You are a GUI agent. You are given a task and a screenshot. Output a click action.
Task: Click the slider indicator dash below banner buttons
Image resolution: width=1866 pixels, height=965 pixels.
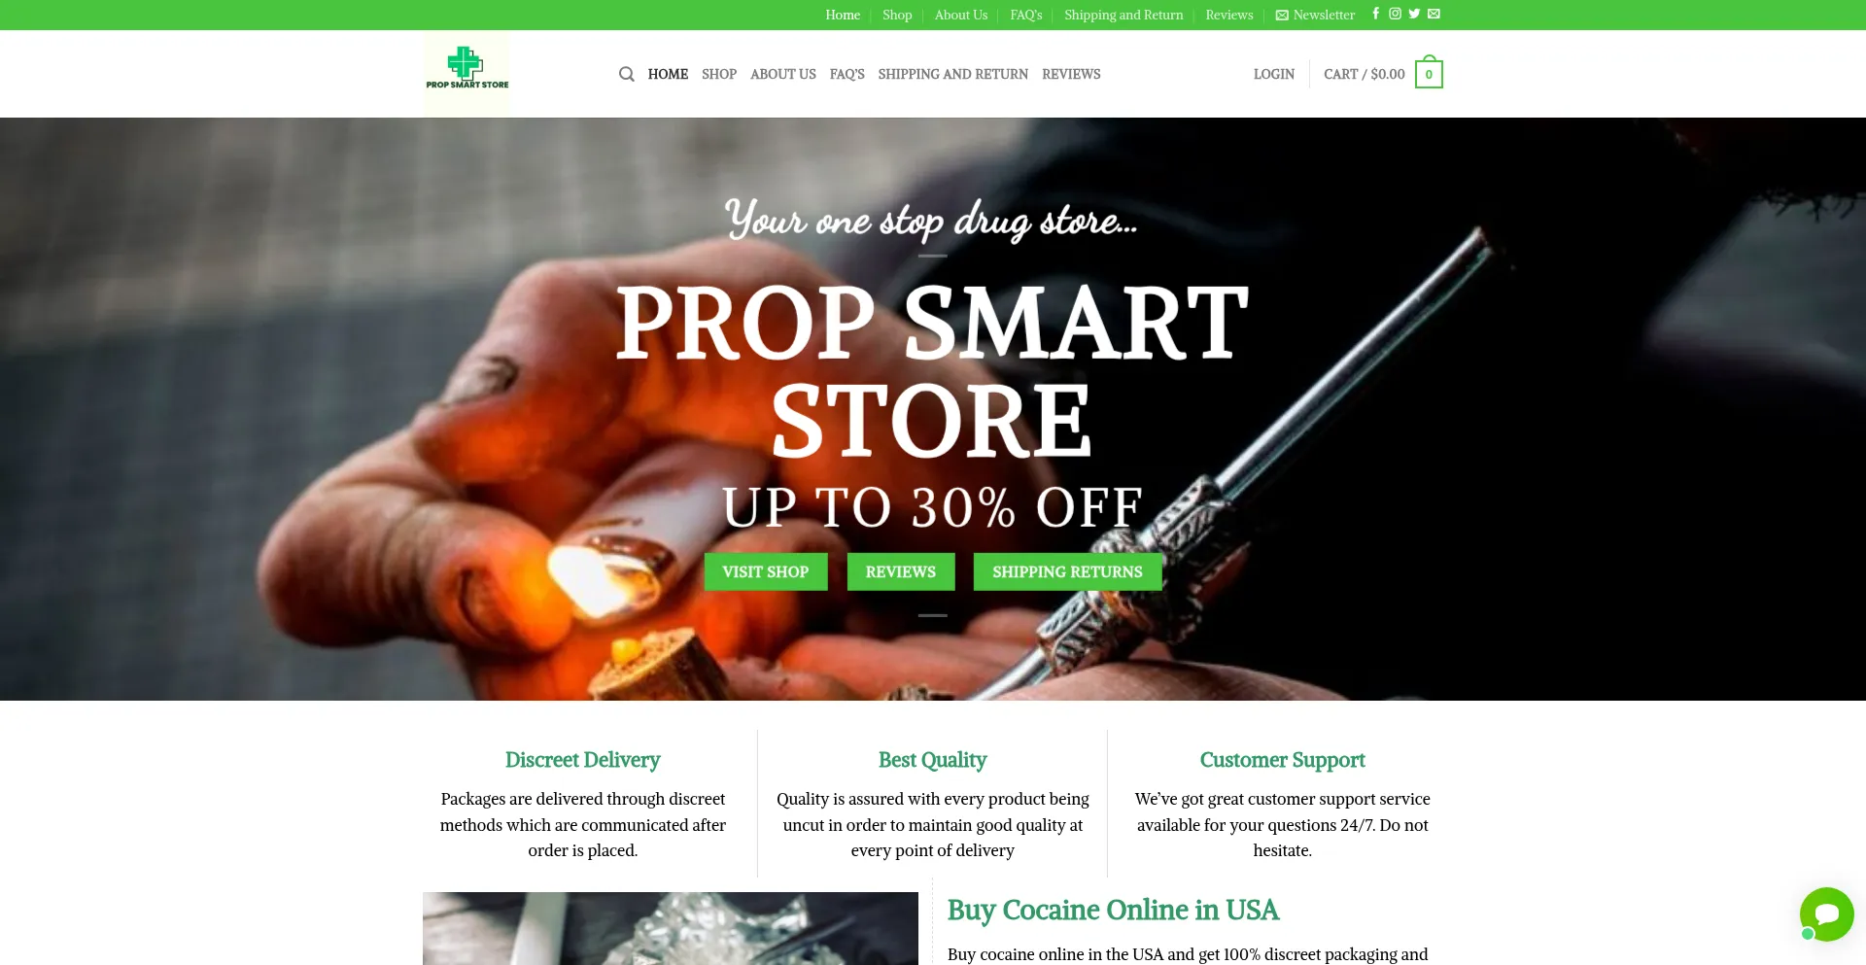[933, 615]
